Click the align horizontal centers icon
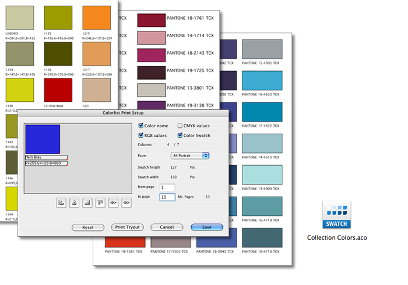Viewport: 408px width, 285px height. pos(74,203)
